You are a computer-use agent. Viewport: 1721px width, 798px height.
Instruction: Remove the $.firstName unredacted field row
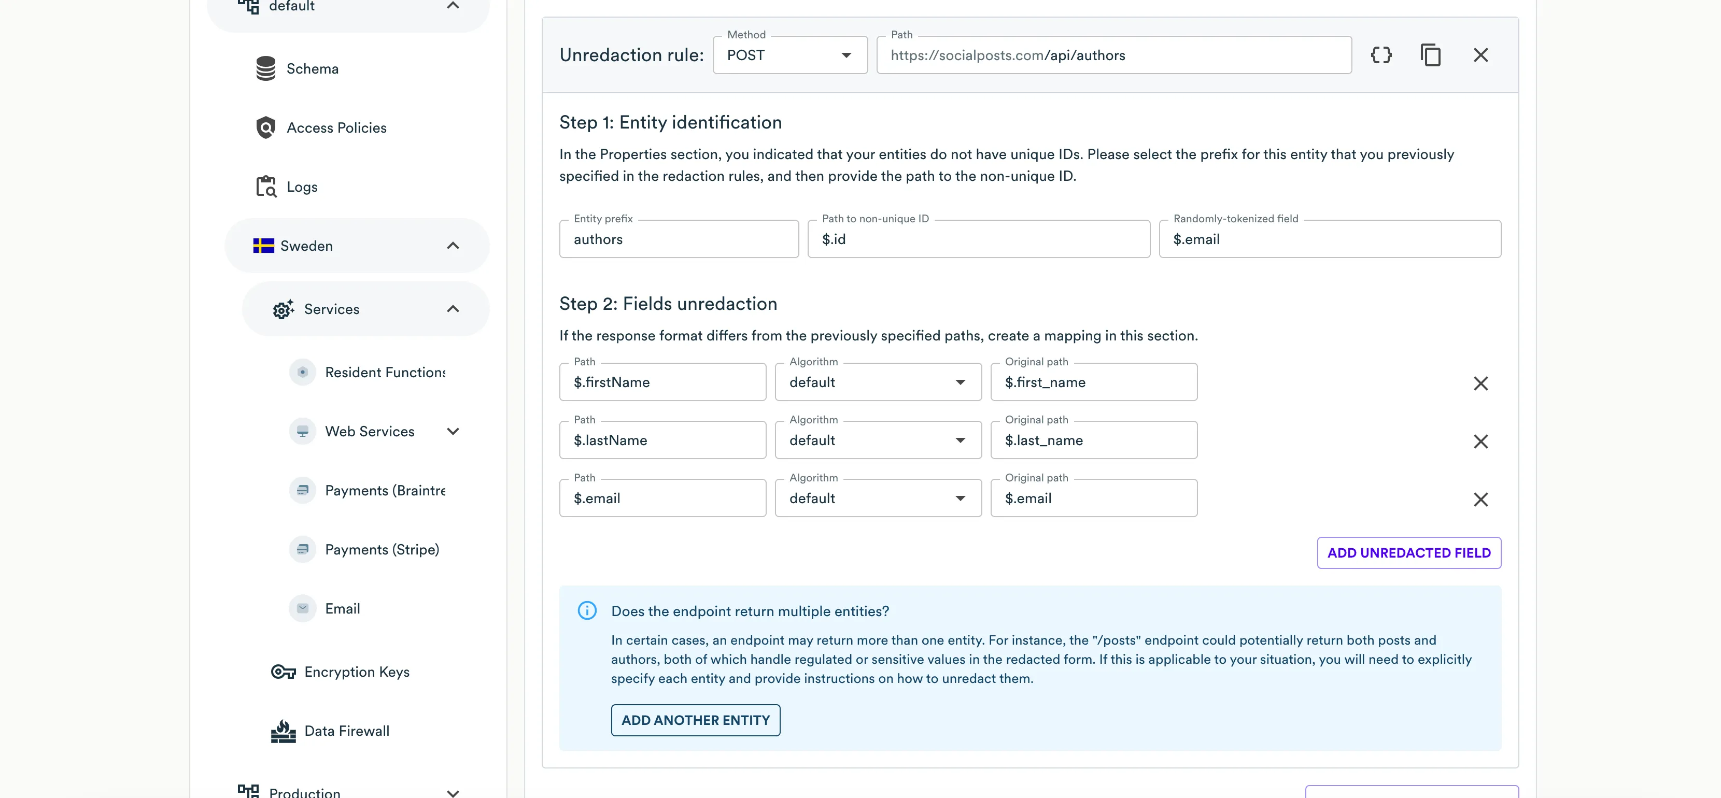[1480, 383]
